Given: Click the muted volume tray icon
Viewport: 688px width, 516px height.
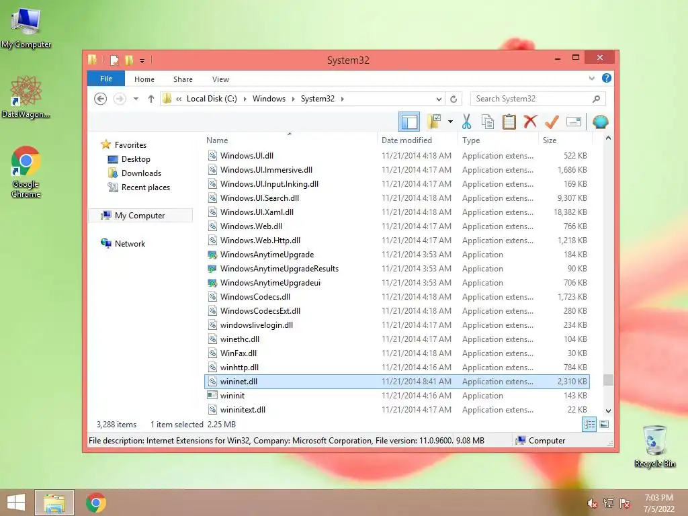Looking at the screenshot, I should point(593,503).
